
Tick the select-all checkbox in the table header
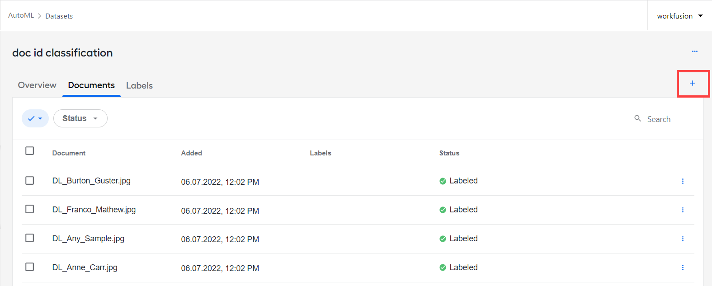(x=30, y=151)
